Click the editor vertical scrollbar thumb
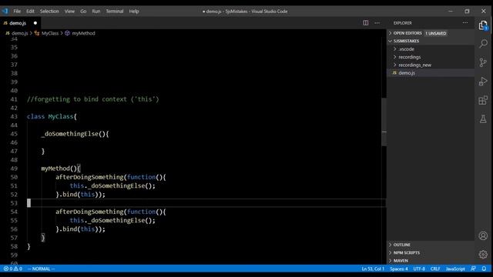Screen dimensions: 493x277 point(384,122)
